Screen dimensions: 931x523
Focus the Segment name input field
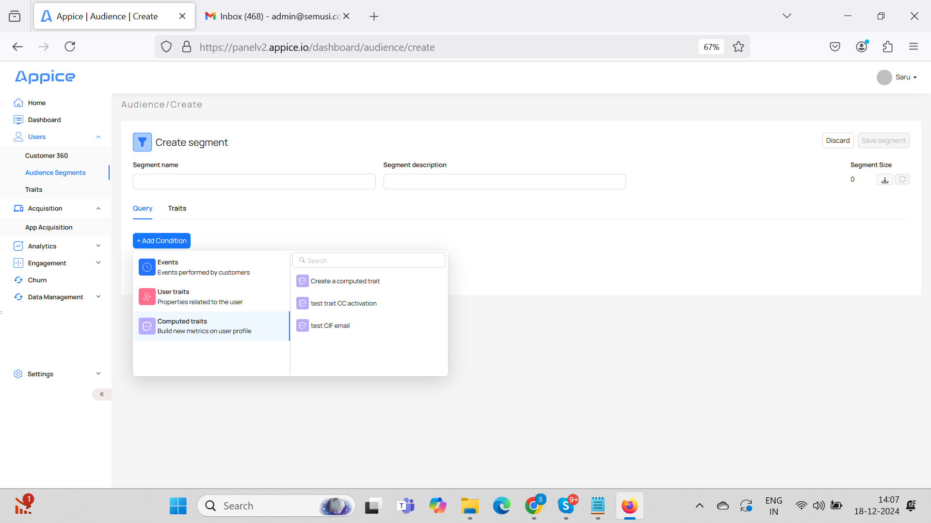click(254, 182)
